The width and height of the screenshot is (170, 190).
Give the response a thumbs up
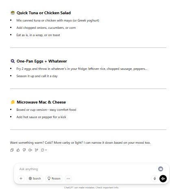[x=18, y=150]
